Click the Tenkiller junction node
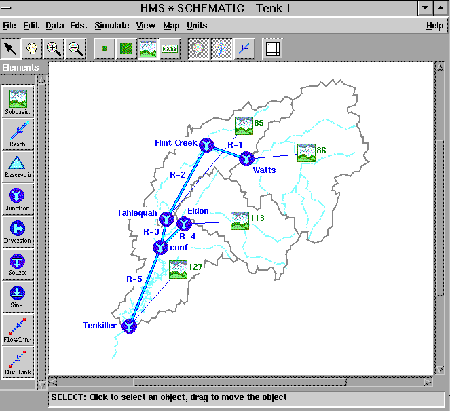 129,326
